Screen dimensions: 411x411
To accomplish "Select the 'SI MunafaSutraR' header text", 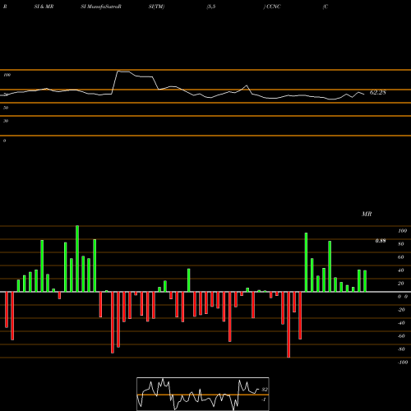I will click(101, 7).
